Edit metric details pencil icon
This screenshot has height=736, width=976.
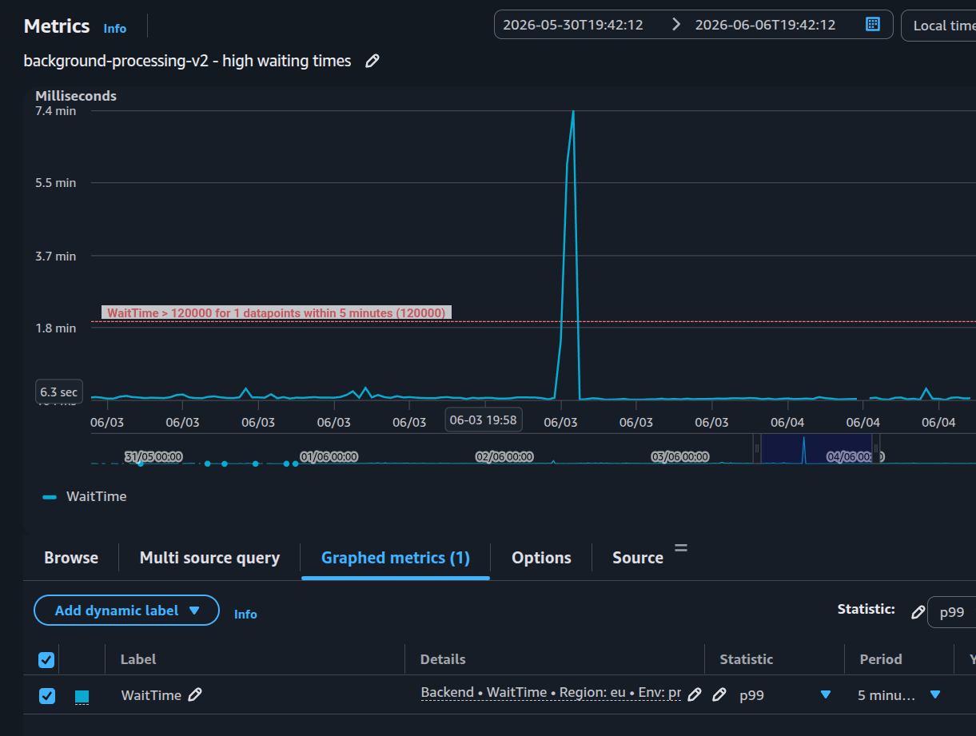[695, 694]
